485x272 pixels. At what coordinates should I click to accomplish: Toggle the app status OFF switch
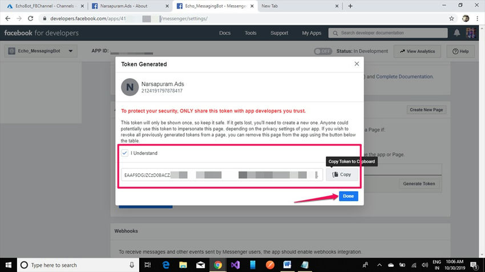[322, 51]
